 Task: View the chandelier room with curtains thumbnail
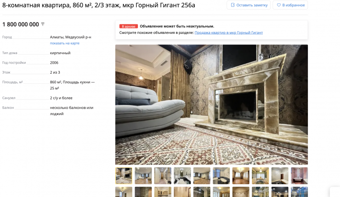[x=241, y=175]
